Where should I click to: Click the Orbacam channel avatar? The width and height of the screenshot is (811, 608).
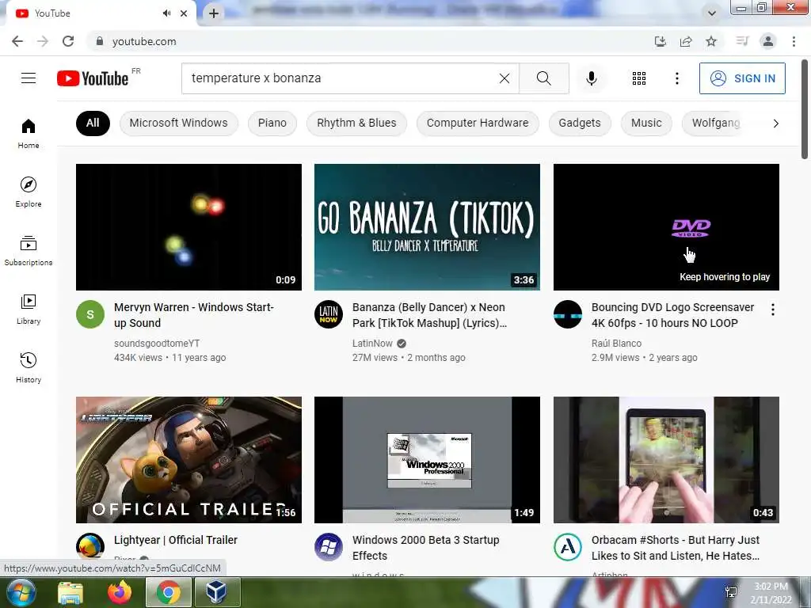tap(567, 547)
